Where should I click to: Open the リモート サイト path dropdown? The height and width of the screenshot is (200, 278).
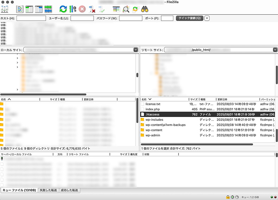275,50
